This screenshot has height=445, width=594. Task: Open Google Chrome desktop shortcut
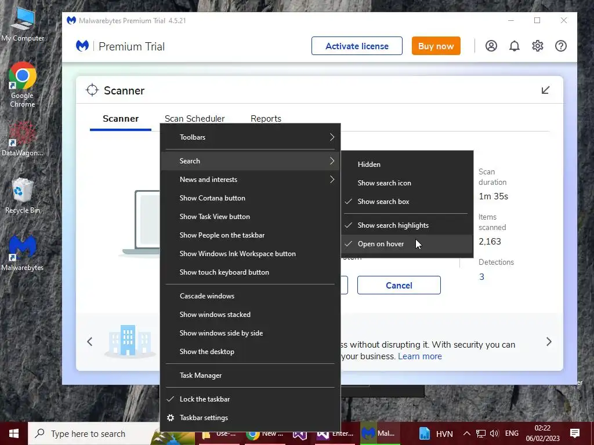click(x=23, y=85)
